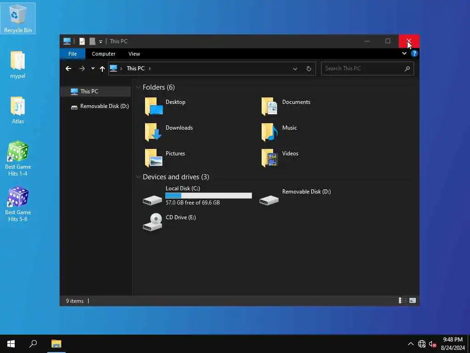This screenshot has height=353, width=470.
Task: Click the 'Removable Disk (D:)' label in main pane
Action: click(x=306, y=192)
